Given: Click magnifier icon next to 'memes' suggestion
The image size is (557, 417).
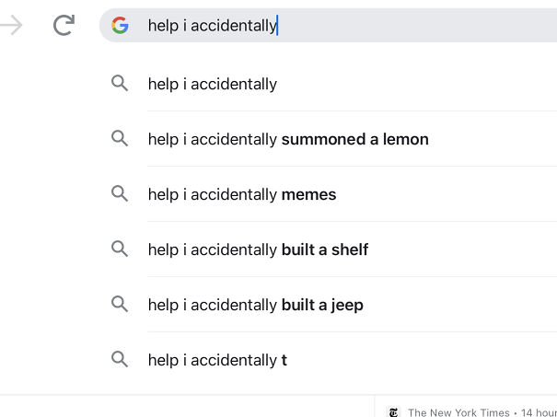Looking at the screenshot, I should pos(120,194).
